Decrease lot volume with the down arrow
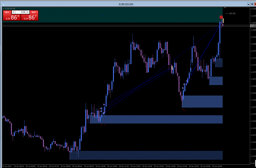 [x=14, y=12]
